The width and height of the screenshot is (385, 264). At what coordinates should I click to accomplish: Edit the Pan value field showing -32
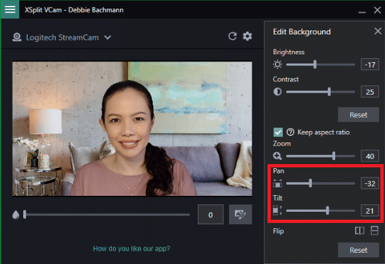coord(370,183)
